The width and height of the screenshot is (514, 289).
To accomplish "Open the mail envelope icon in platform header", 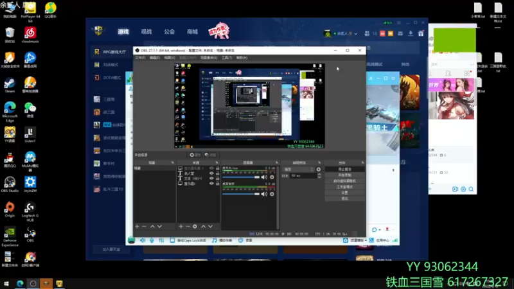I will pyautogui.click(x=400, y=33).
